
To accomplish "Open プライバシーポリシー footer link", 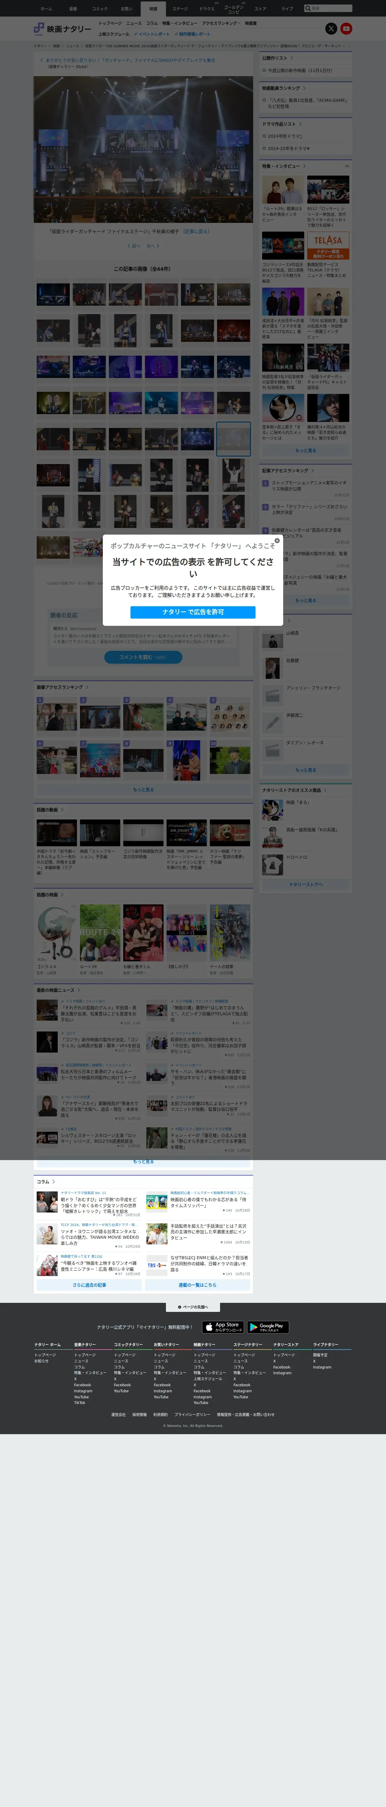I will (192, 1415).
